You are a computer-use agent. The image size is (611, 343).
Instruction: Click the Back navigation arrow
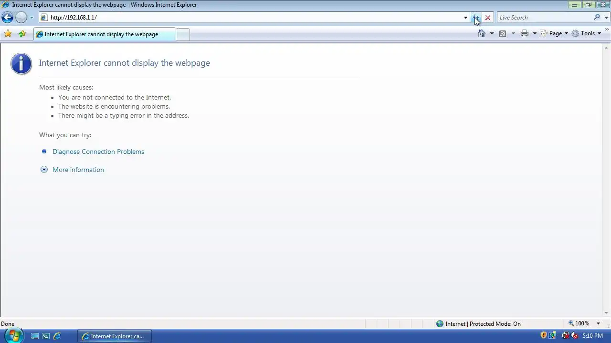pyautogui.click(x=7, y=18)
